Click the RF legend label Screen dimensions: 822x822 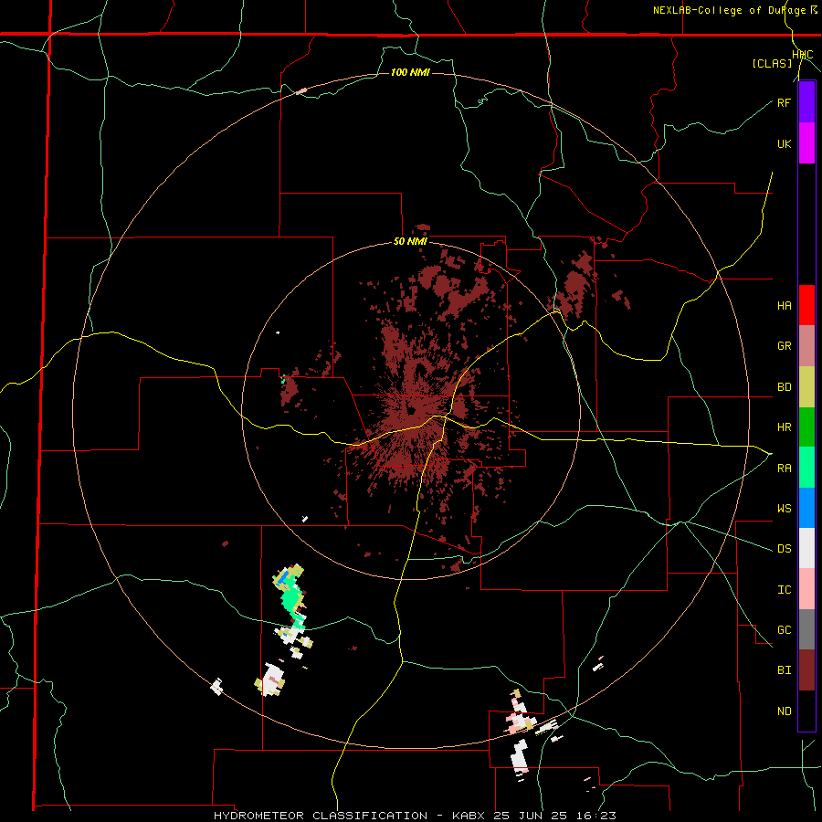784,102
